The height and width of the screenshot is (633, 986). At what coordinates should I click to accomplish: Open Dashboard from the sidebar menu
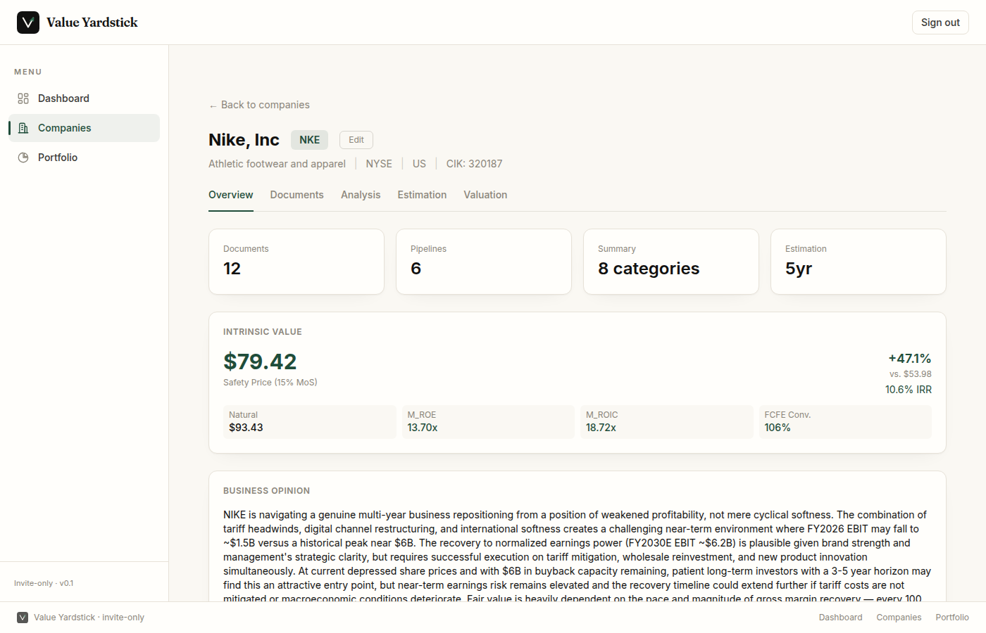84,98
